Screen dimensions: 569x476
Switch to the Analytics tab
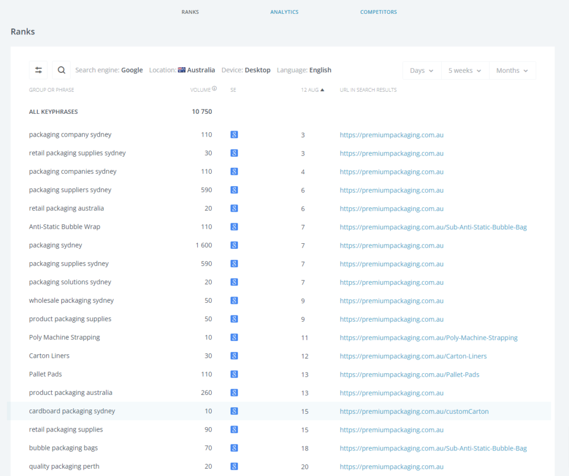pos(284,12)
